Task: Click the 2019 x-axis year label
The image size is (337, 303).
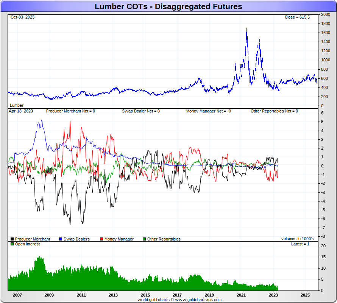Action: [209, 295]
